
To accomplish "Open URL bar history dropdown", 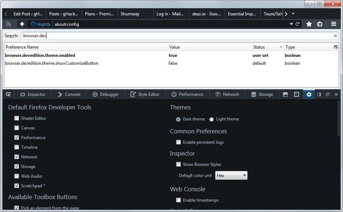I will (291, 24).
